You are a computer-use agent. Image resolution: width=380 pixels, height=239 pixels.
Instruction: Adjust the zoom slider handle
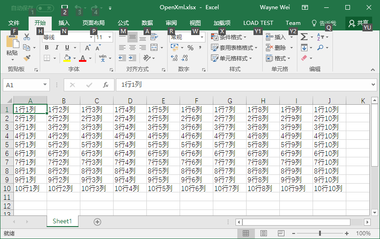320,233
